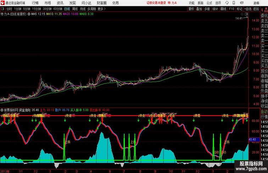This screenshot has height=173, width=268.
Task: Click the F10 company info button
Action: click(x=231, y=9)
